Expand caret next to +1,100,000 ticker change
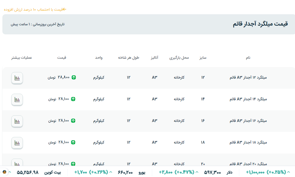The image size is (295, 177). coord(288,172)
